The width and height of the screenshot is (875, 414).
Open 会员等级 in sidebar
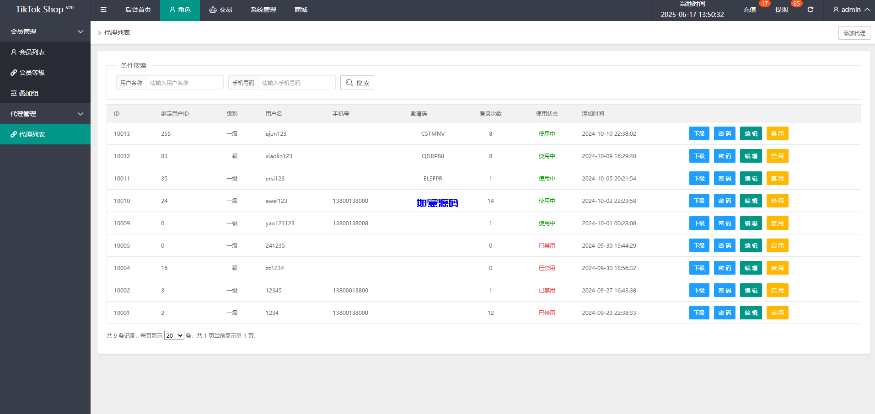click(45, 73)
